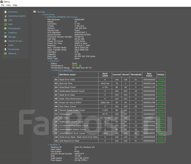
Task: Click the Peripherals mouse icon
Action: click(5, 49)
